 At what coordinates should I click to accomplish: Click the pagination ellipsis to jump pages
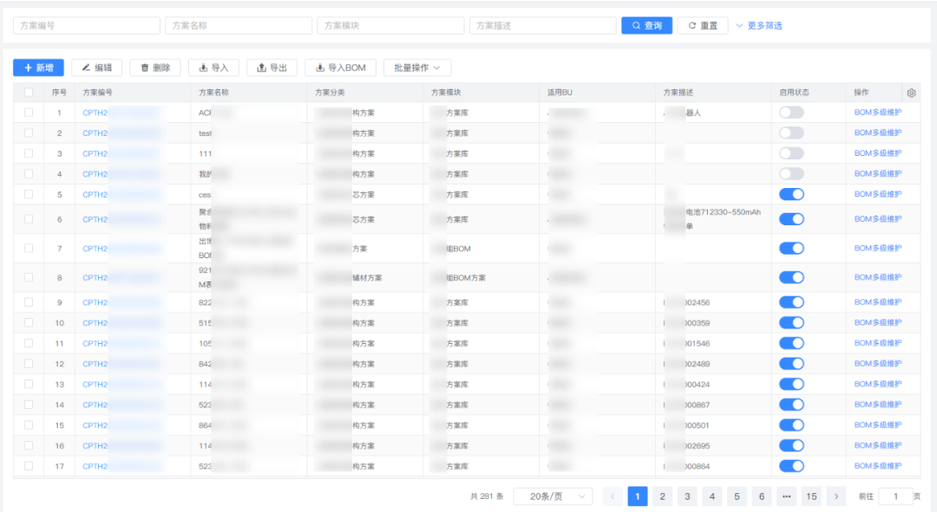786,496
